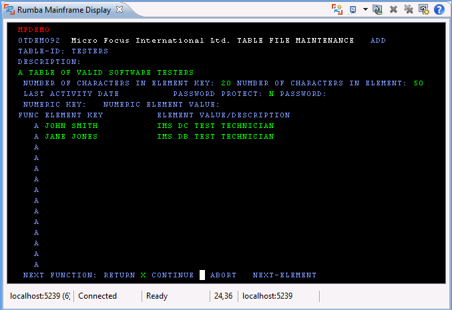Click the JANE JONES element key field

click(x=71, y=137)
